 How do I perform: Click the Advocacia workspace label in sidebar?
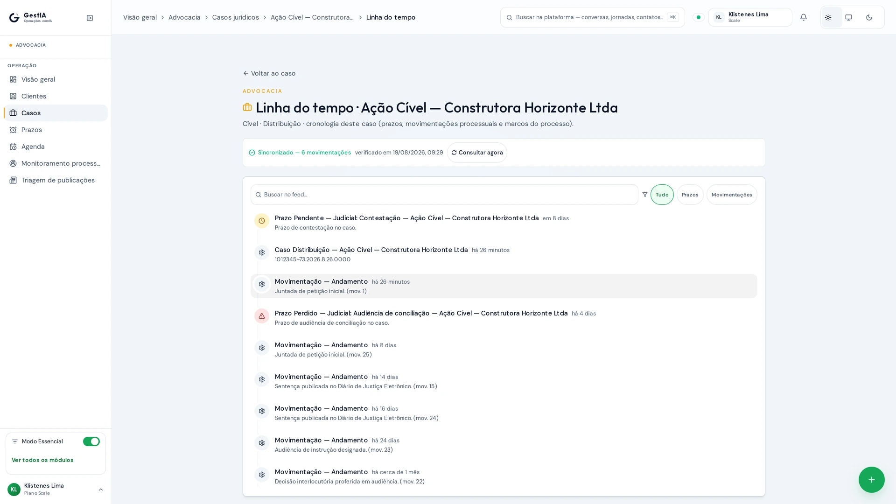(x=31, y=45)
